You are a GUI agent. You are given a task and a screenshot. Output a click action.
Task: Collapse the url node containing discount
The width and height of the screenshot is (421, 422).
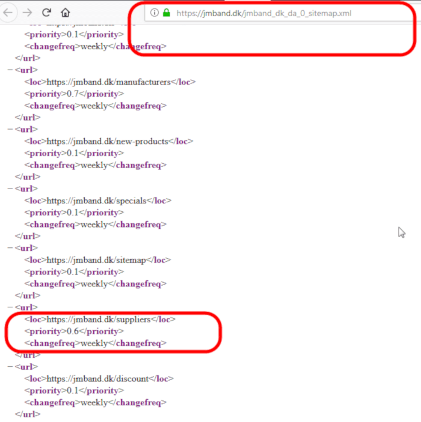point(10,367)
